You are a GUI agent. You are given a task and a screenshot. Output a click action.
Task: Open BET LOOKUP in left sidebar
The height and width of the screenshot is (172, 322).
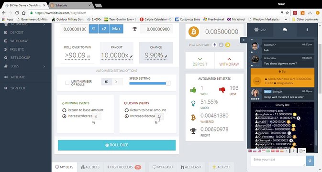(20, 58)
